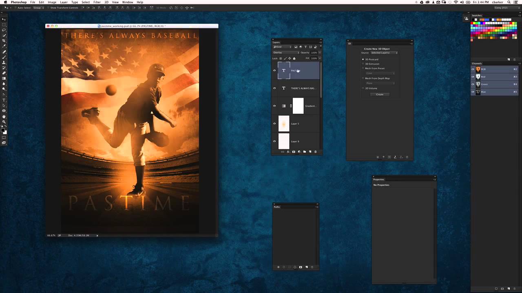The width and height of the screenshot is (522, 293).
Task: Select the Move tool
Action: pos(4,20)
